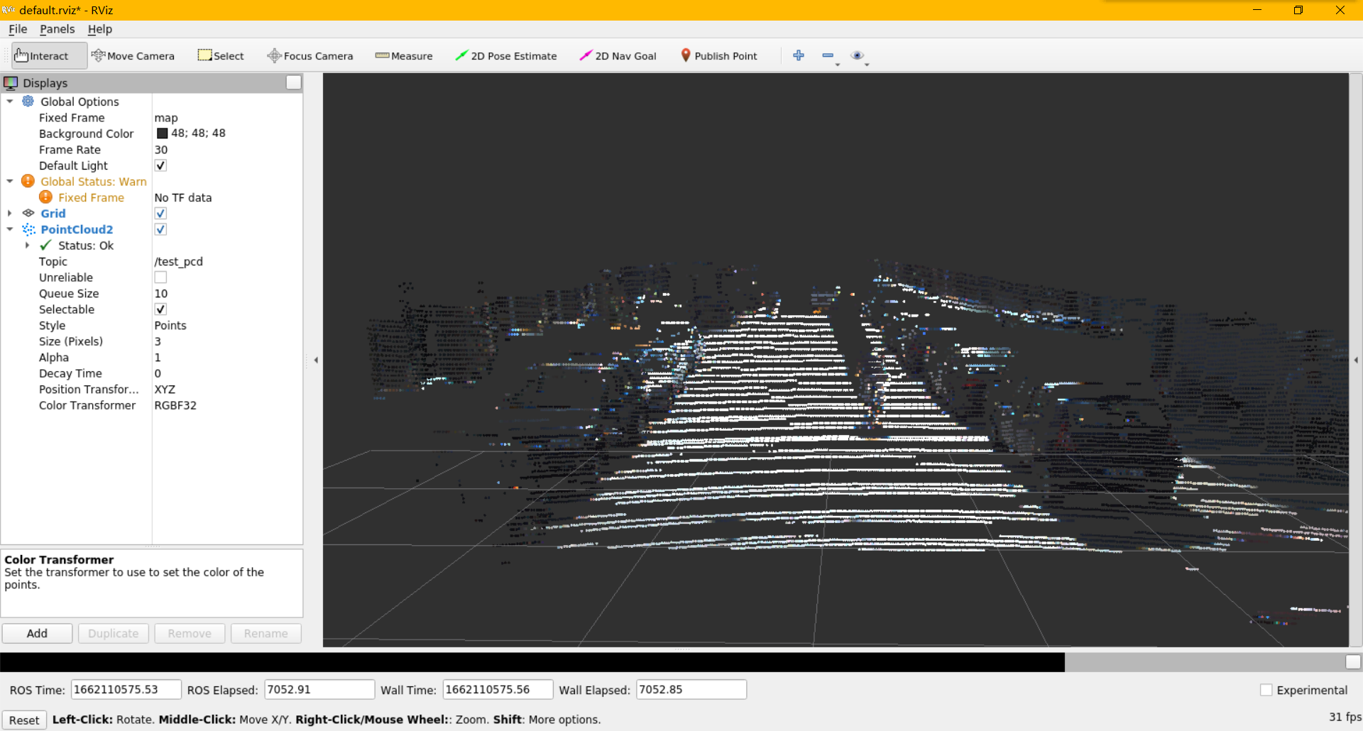This screenshot has height=731, width=1363.
Task: Open the Panels menu
Action: 57,29
